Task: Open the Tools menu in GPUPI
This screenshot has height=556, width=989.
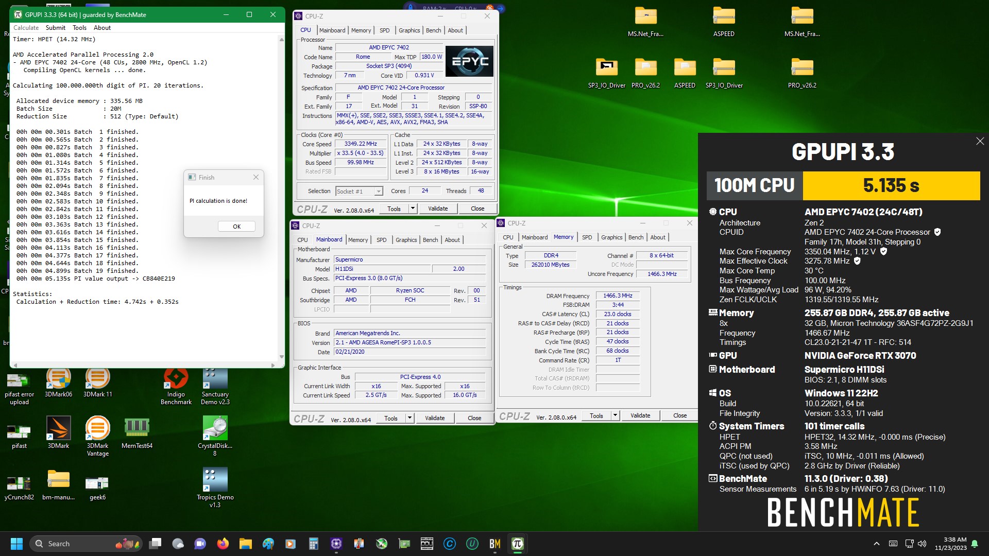Action: coord(79,28)
